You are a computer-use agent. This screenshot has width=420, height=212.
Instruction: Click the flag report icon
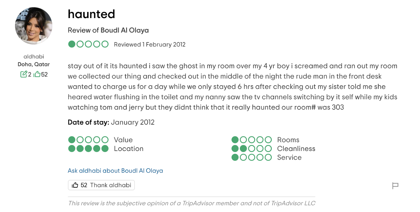395,186
